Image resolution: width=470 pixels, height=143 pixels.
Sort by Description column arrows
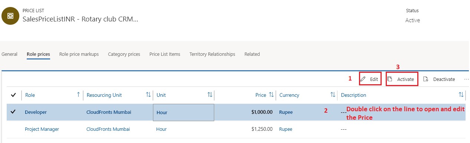(x=461, y=95)
